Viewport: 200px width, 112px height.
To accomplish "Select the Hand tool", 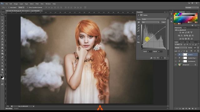I will [2, 69].
